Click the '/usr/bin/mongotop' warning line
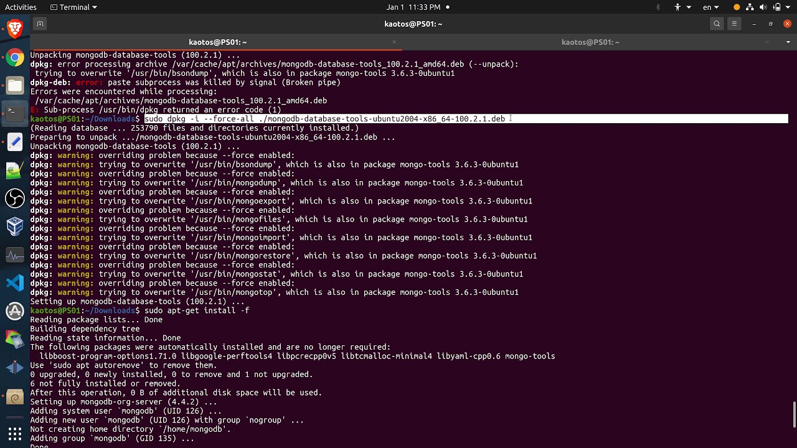This screenshot has width=797, height=448. 275,292
